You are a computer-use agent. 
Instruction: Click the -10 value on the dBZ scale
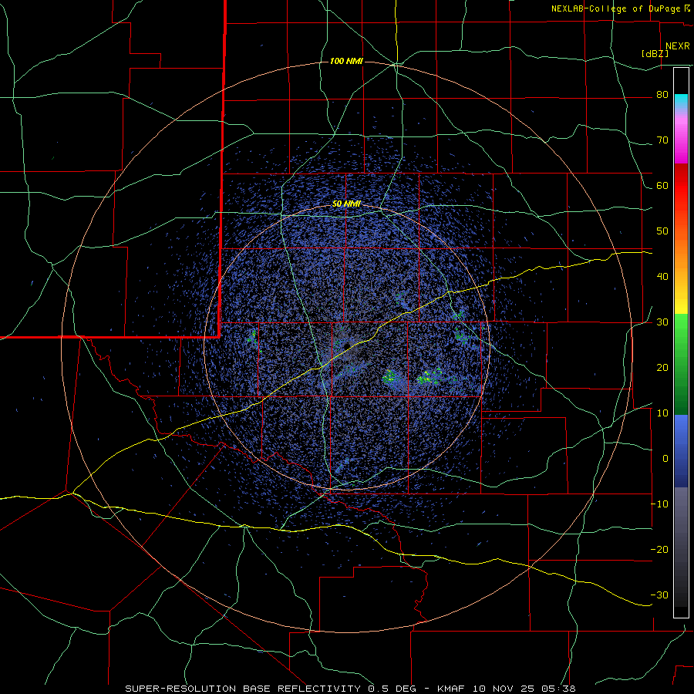659,504
